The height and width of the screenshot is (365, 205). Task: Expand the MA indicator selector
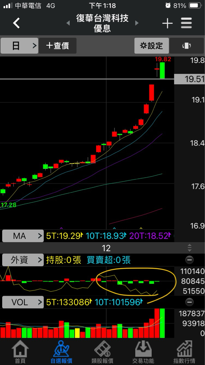23,236
